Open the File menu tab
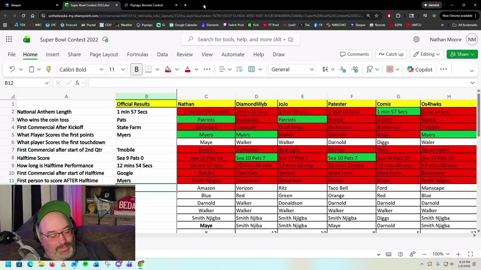The width and height of the screenshot is (481, 270). pos(12,54)
